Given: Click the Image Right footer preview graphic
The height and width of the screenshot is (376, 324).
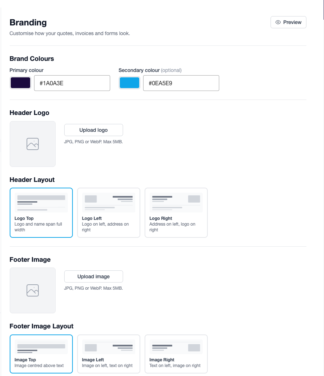Looking at the screenshot, I should pos(176,347).
